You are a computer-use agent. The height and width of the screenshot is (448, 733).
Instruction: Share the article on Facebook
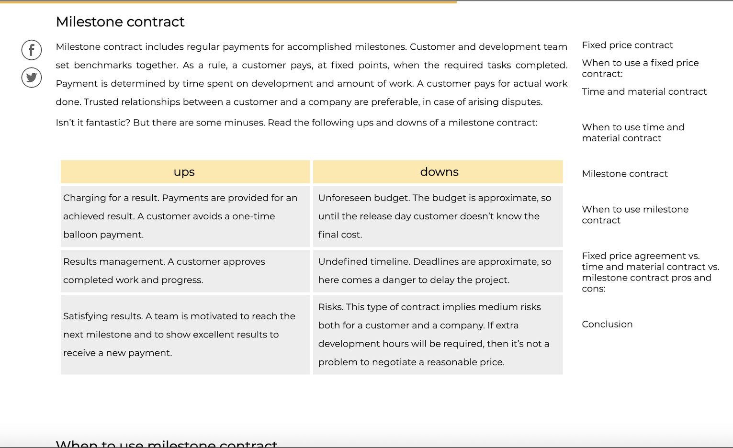[31, 50]
